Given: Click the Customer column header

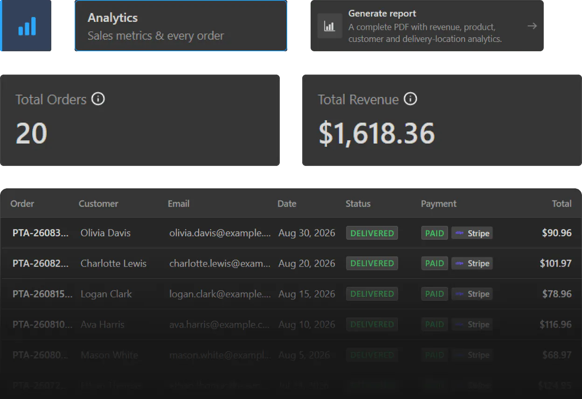Looking at the screenshot, I should [98, 204].
